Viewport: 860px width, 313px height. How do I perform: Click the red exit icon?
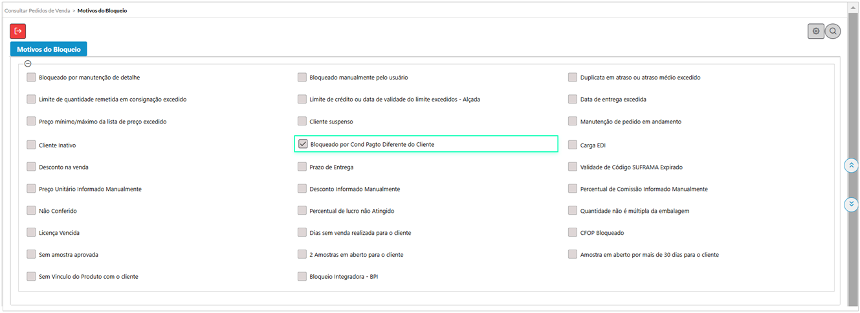click(x=18, y=31)
